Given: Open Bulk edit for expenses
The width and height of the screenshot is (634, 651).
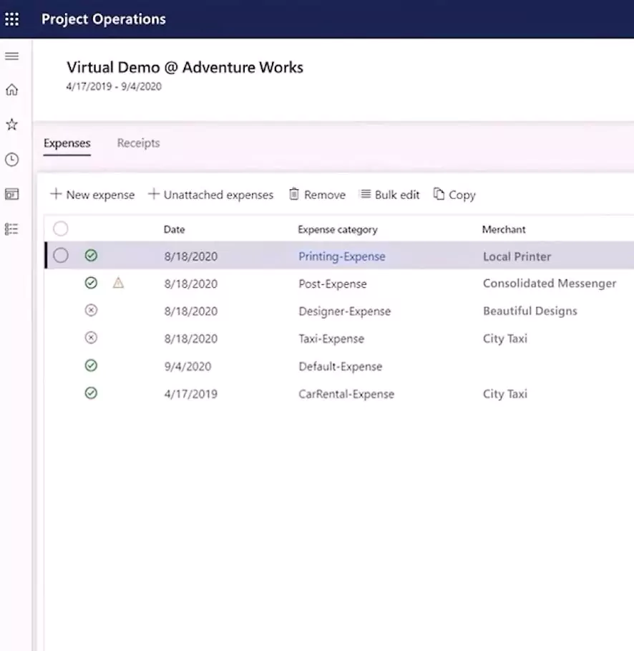Looking at the screenshot, I should coord(389,195).
